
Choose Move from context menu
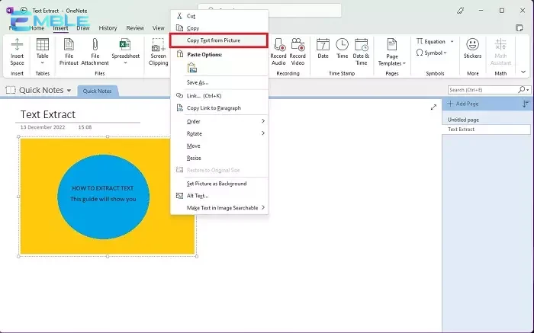(x=220, y=146)
